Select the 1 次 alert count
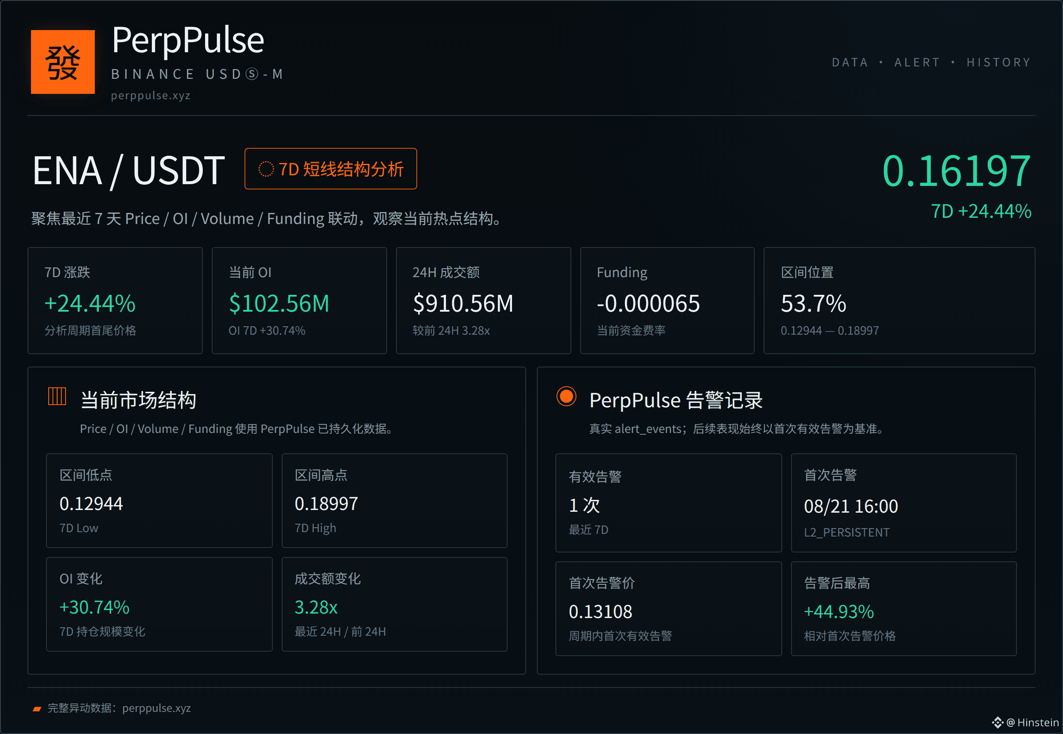Viewport: 1063px width, 734px height. pyautogui.click(x=584, y=506)
